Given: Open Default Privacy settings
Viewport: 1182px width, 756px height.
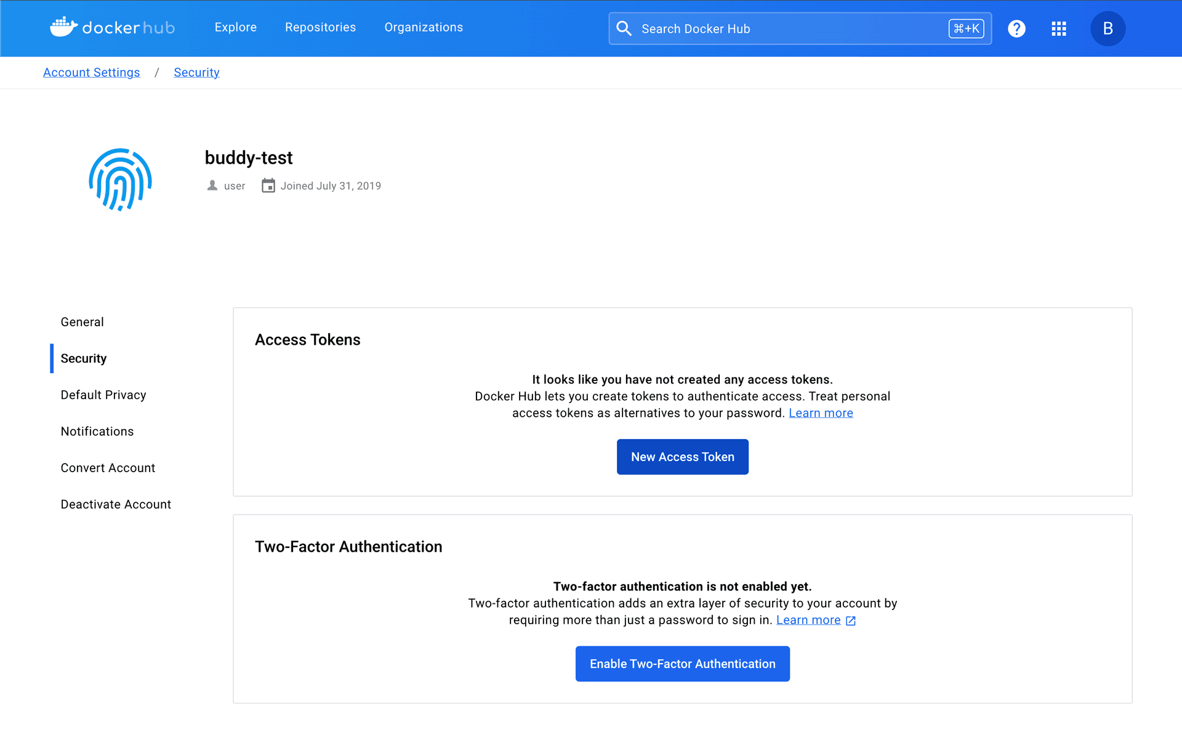Looking at the screenshot, I should [103, 395].
